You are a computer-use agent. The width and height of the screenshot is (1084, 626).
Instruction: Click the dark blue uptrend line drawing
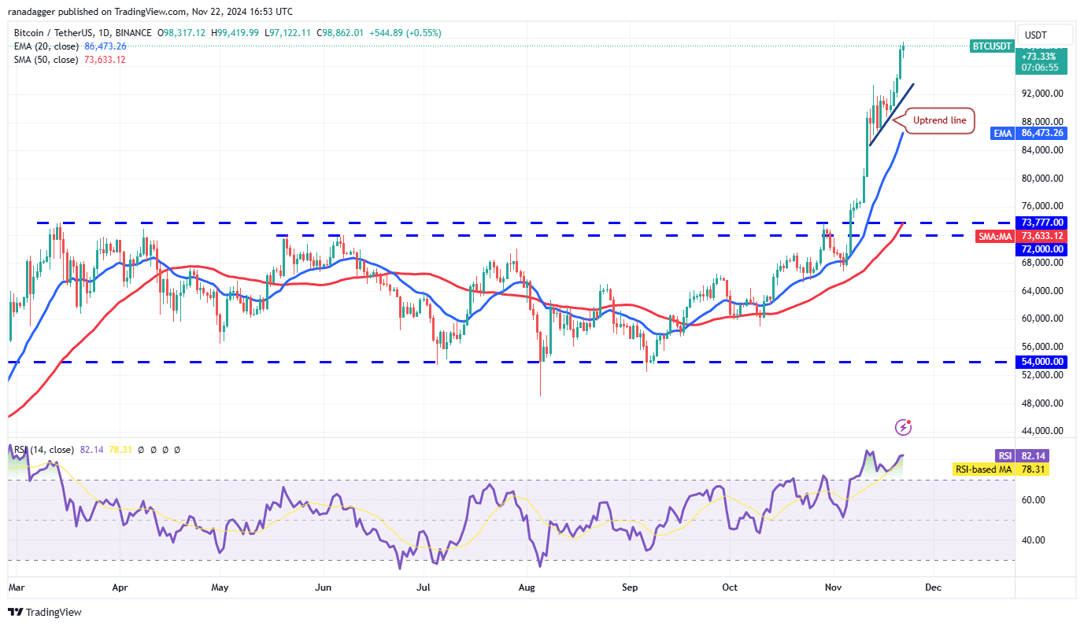click(891, 114)
